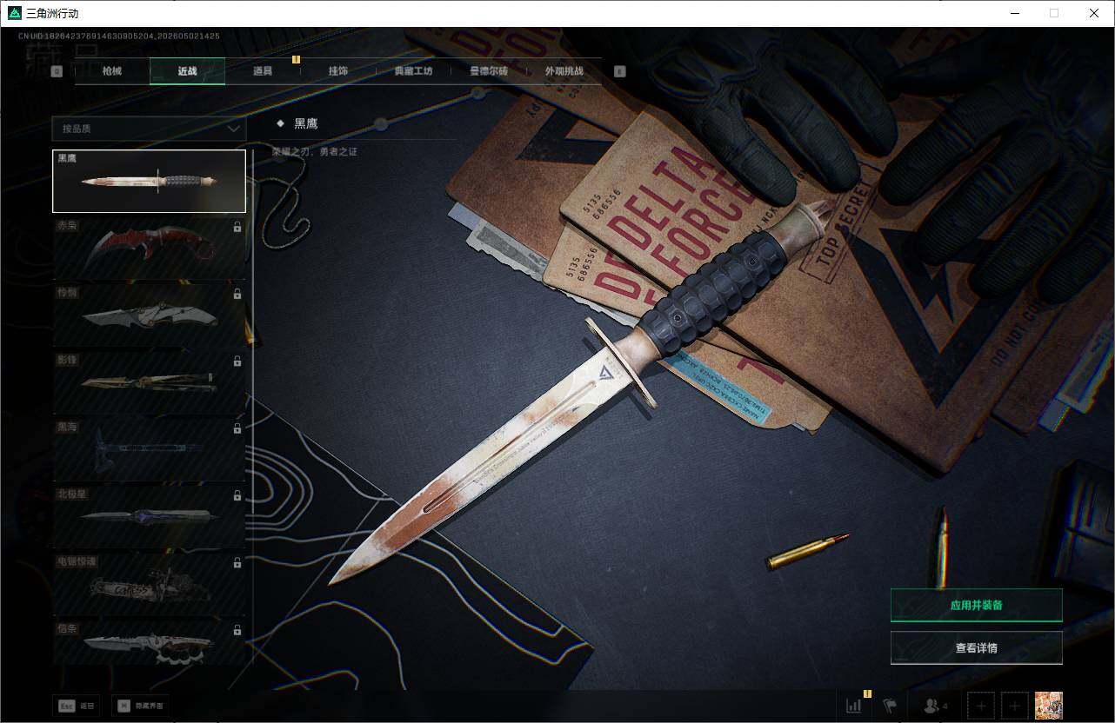Click the E key next-tab icon
The height and width of the screenshot is (723, 1115).
pos(620,71)
